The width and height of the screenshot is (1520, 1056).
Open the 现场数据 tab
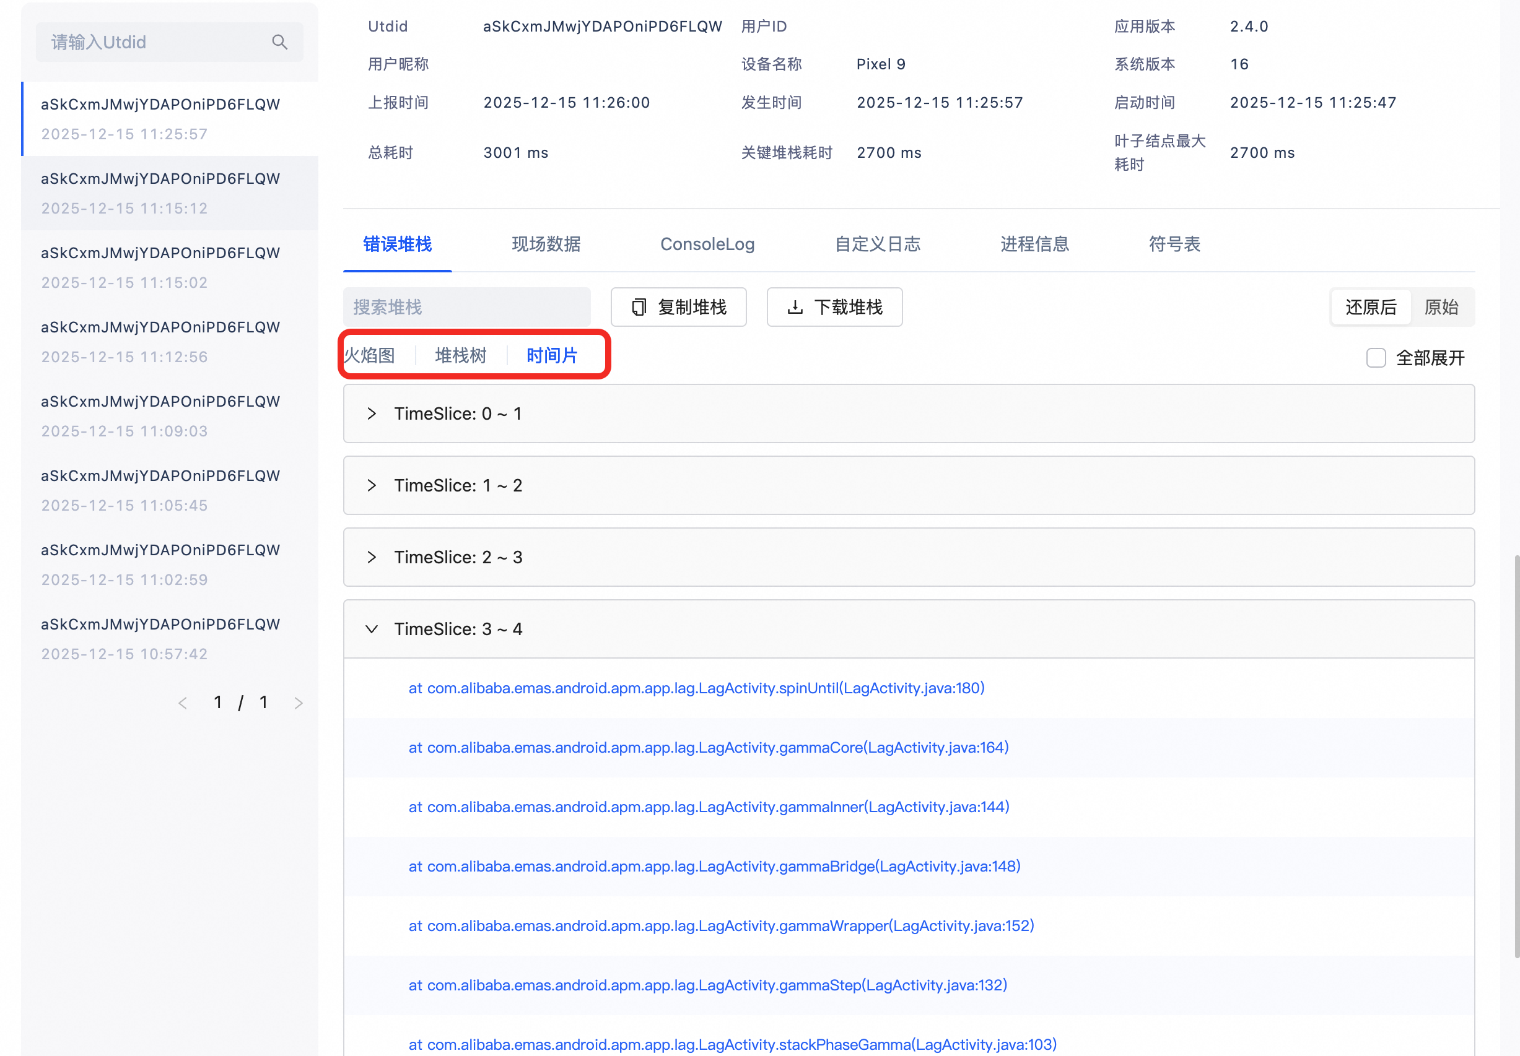pos(546,244)
